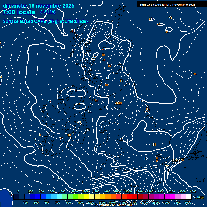
Task: Click the '(J/kg)' unit label beside the legend
Action: tap(199, 197)
